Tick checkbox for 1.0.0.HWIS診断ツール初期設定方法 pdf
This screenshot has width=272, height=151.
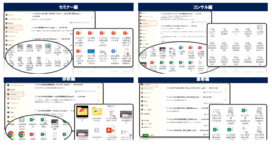[x=31, y=96]
